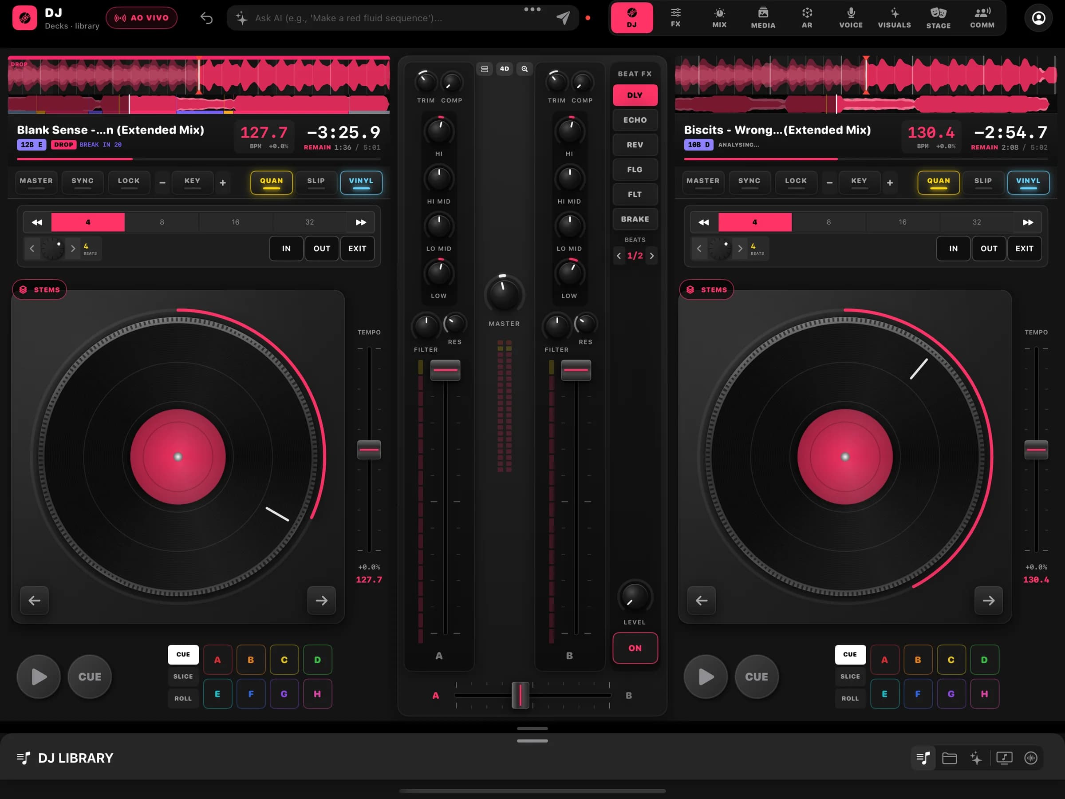The width and height of the screenshot is (1065, 799).
Task: Open the library folder icon
Action: click(x=950, y=758)
